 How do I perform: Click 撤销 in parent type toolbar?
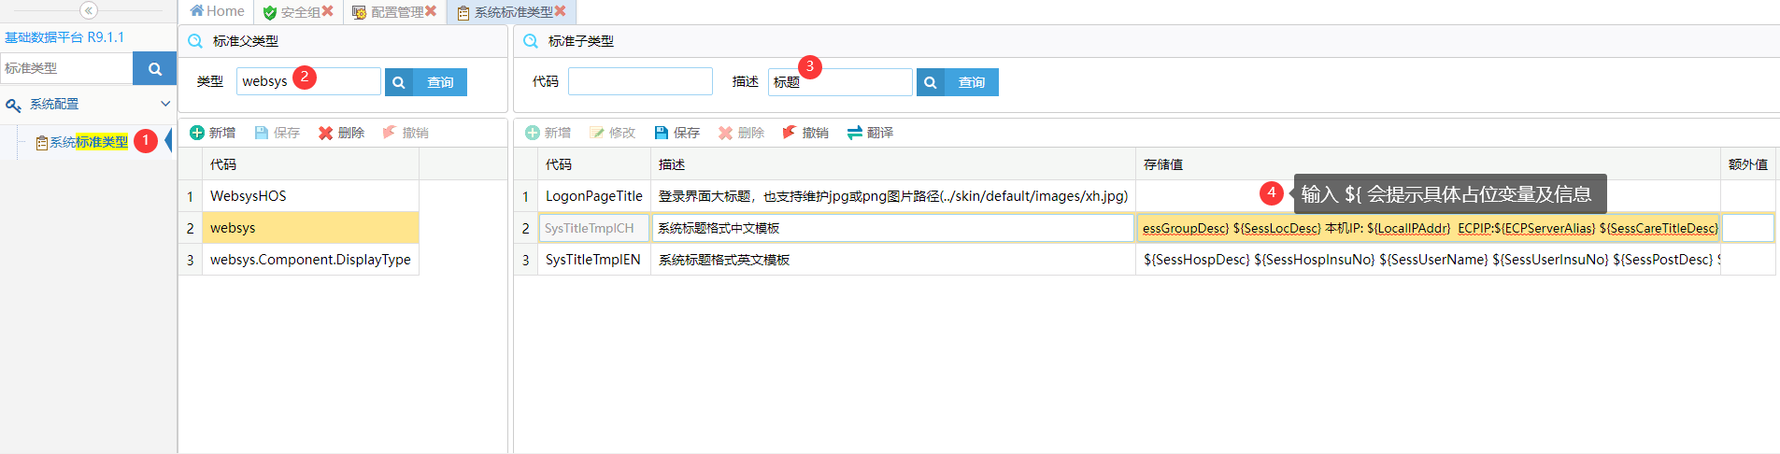click(x=406, y=133)
